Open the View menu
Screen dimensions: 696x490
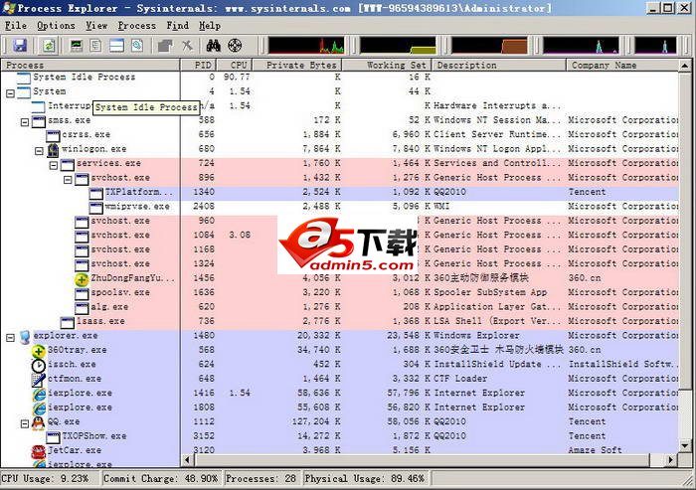[x=96, y=26]
